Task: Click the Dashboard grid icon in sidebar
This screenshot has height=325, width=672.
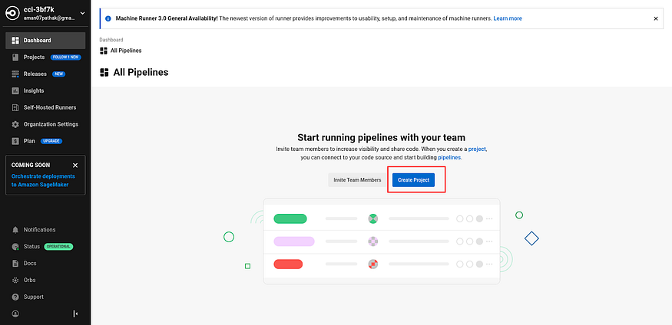Action: tap(15, 40)
